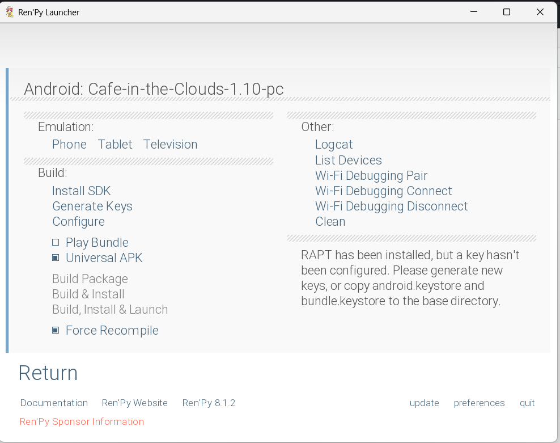Click the update link

pos(425,403)
